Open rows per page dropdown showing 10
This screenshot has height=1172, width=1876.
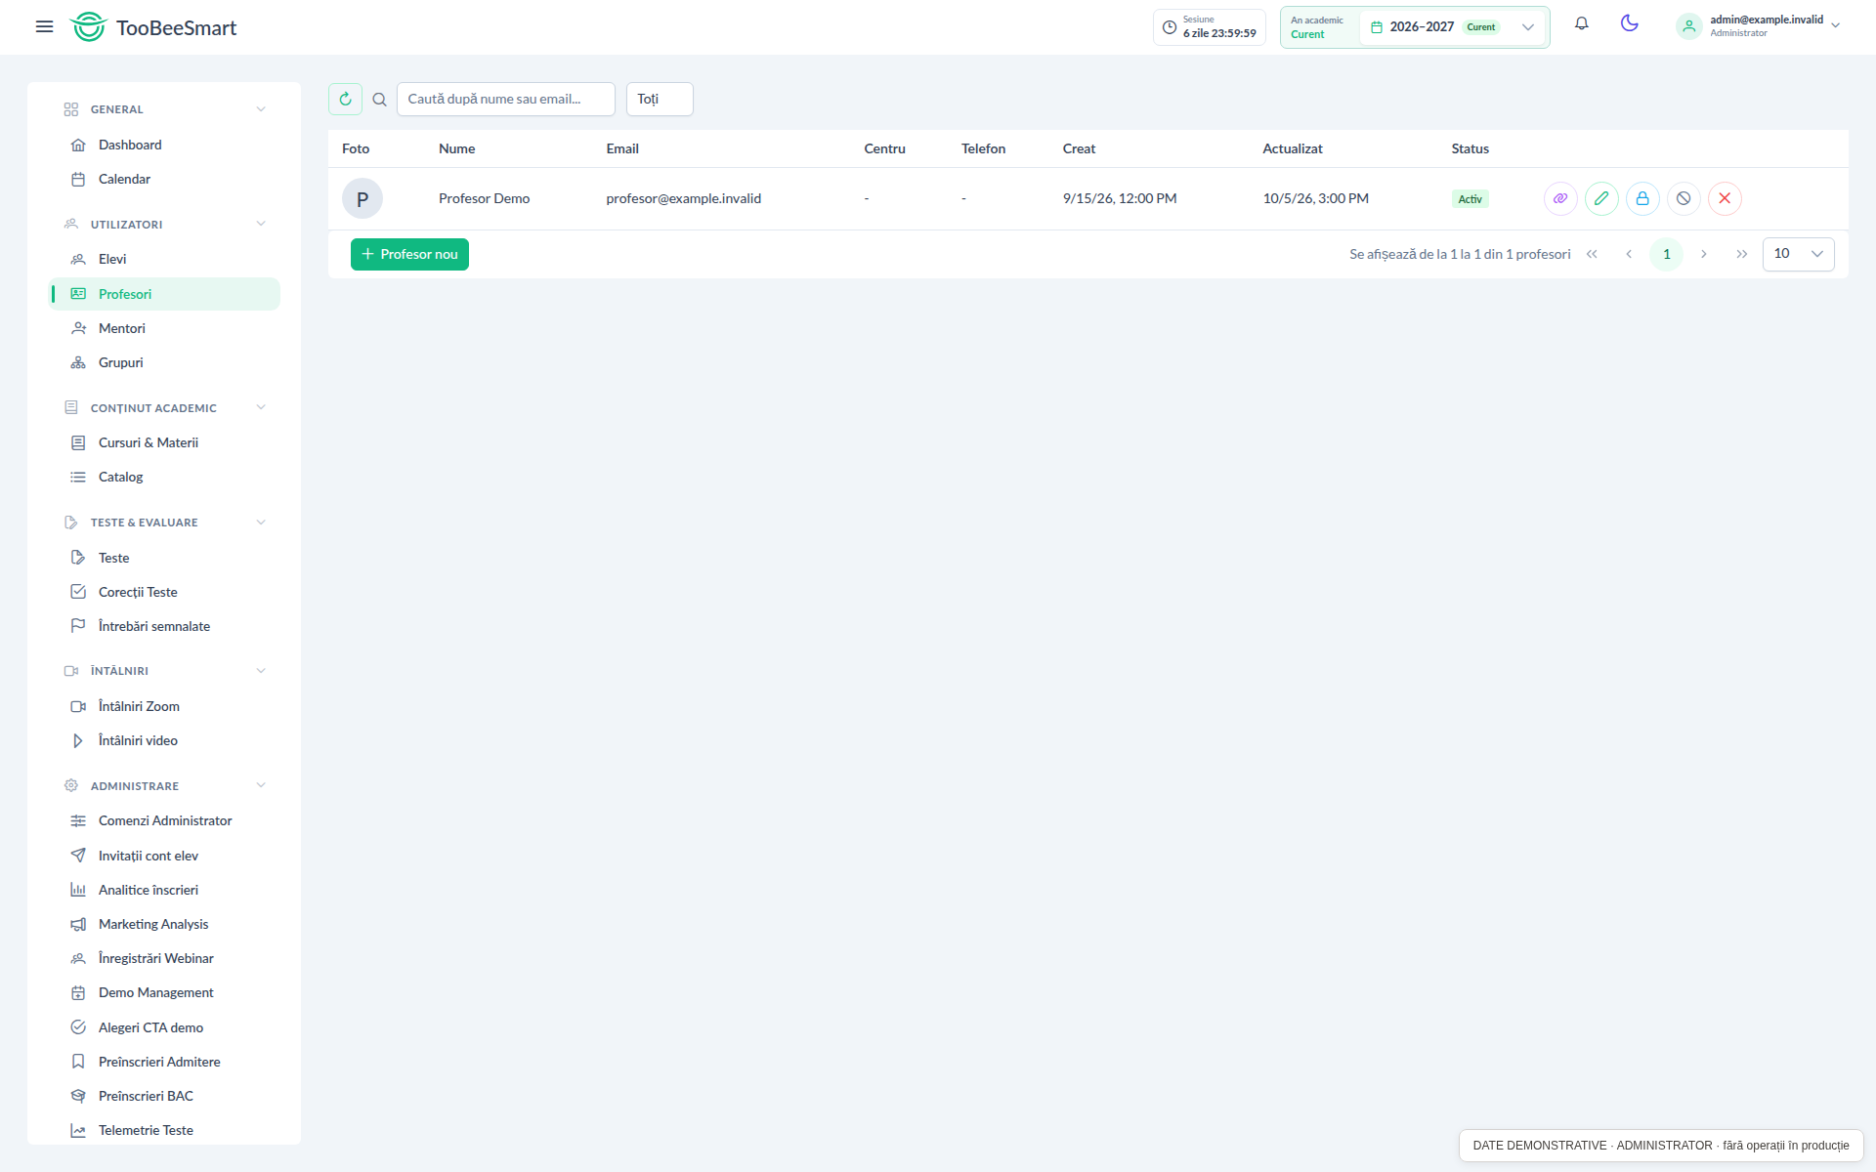click(1798, 254)
